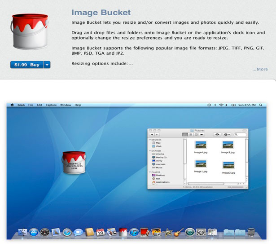Viewport: 276px width, 247px height.
Task: Open Spotlight search magnifier
Action: 261,105
